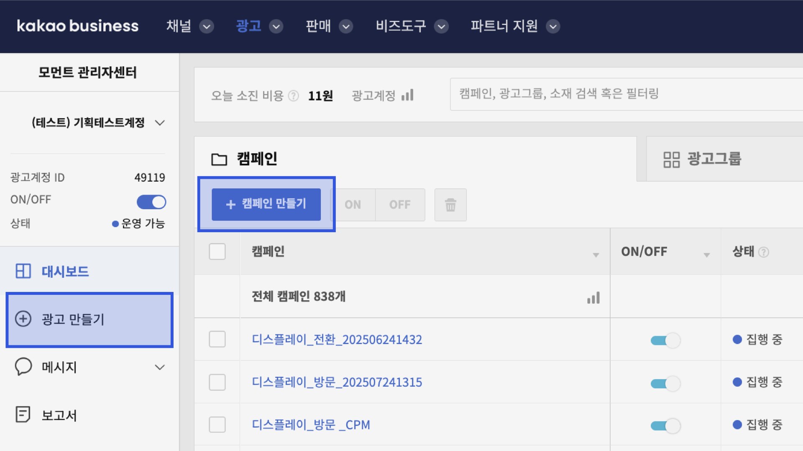This screenshot has width=803, height=451.
Task: Expand the (테스트) 기획테스트계정 account dropdown
Action: (160, 123)
